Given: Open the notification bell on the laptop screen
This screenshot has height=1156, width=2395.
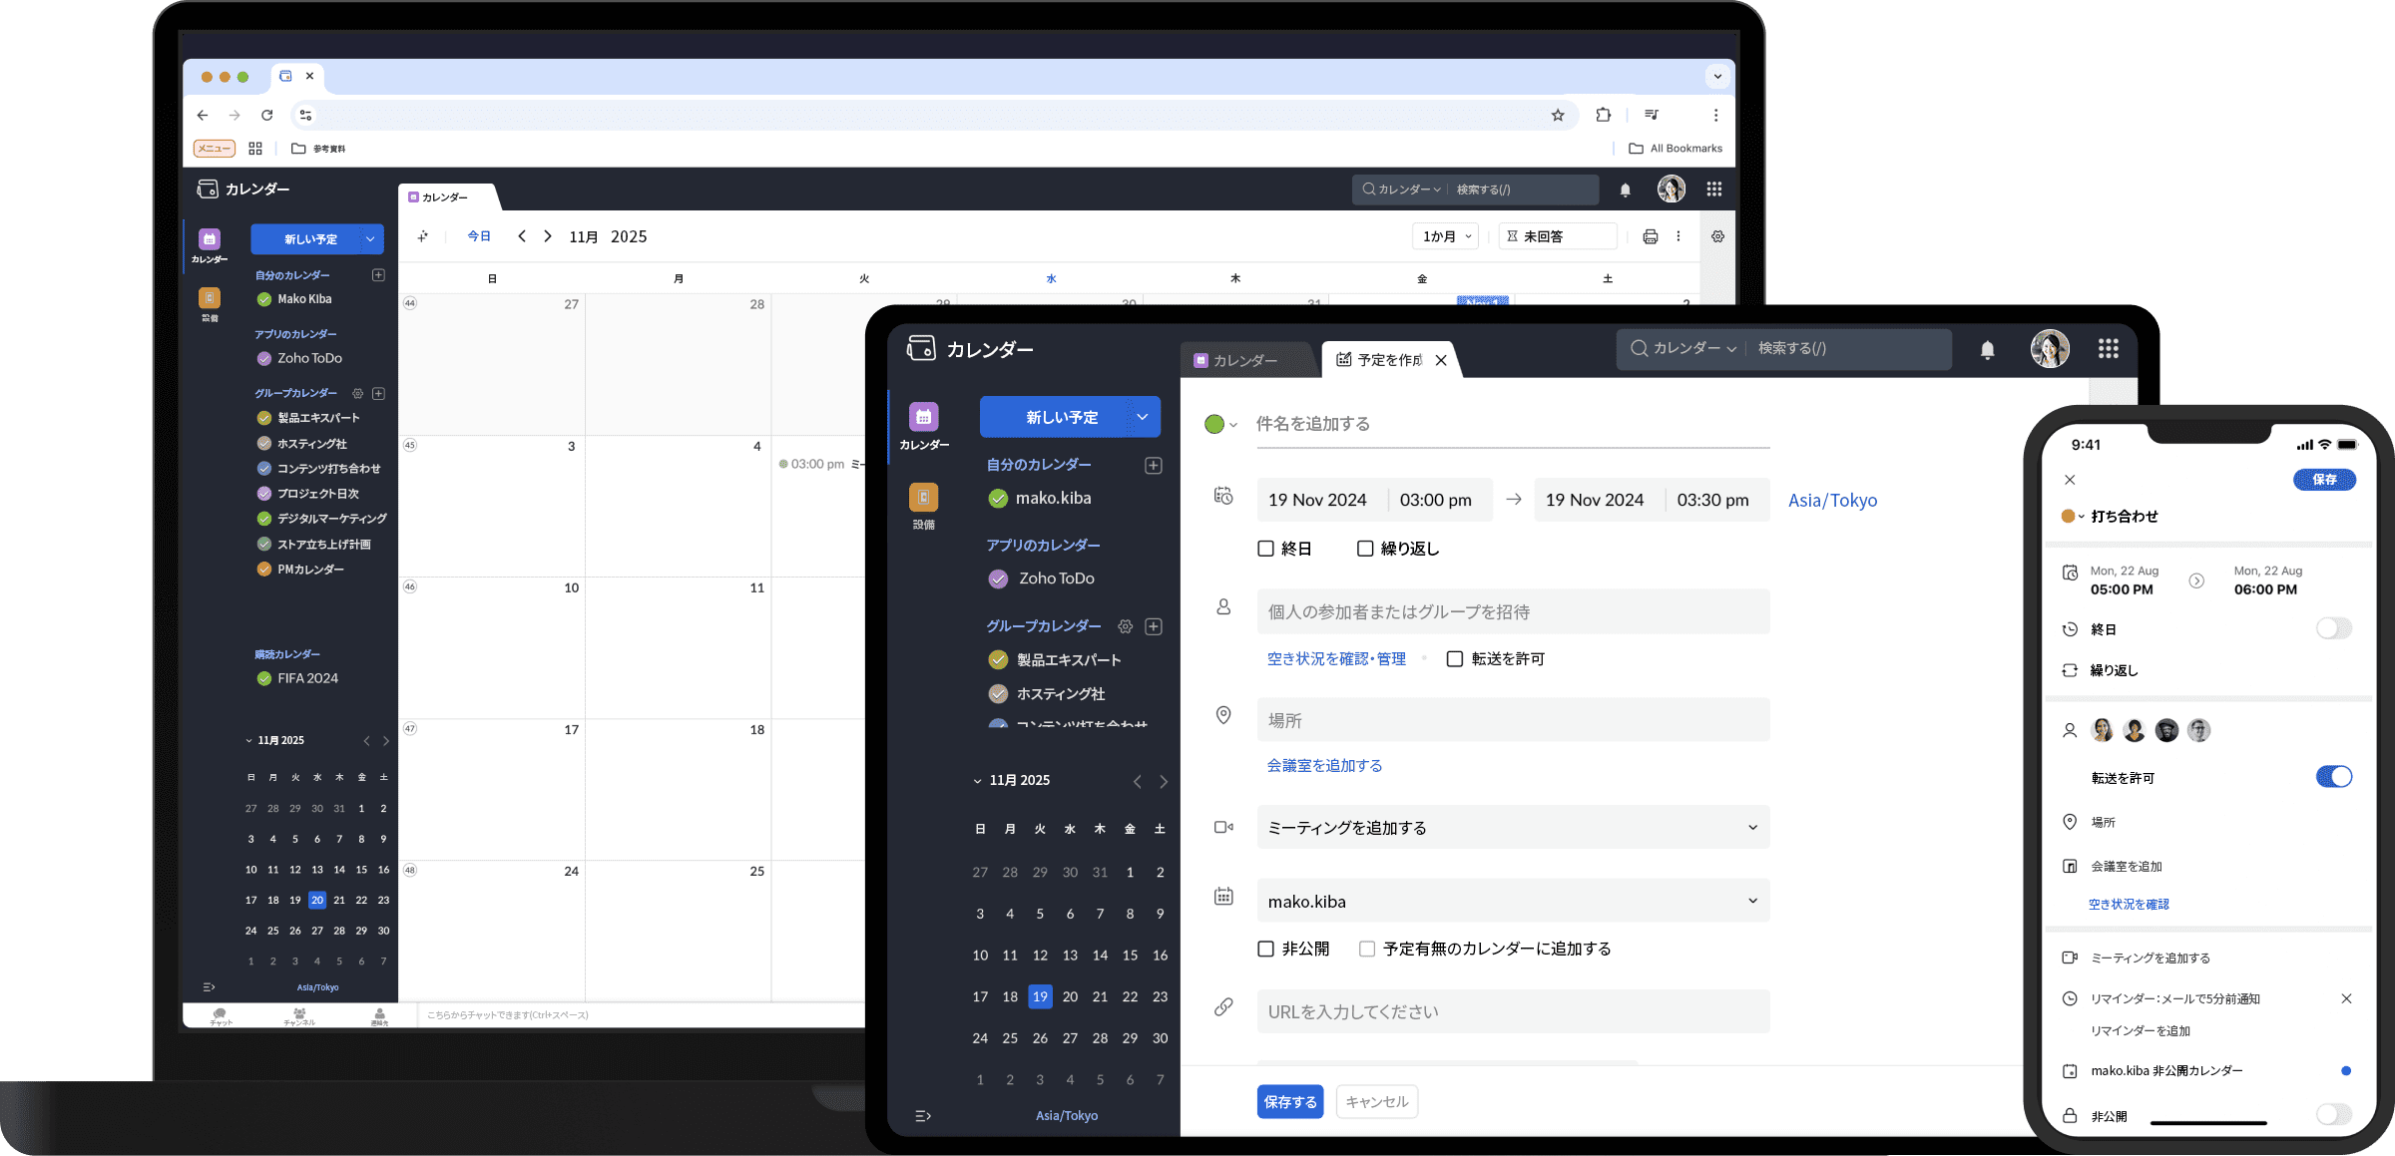Looking at the screenshot, I should (x=1625, y=189).
